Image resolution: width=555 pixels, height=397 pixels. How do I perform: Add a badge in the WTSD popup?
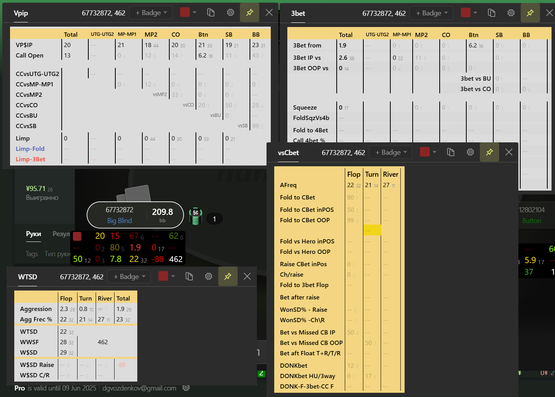tap(129, 277)
